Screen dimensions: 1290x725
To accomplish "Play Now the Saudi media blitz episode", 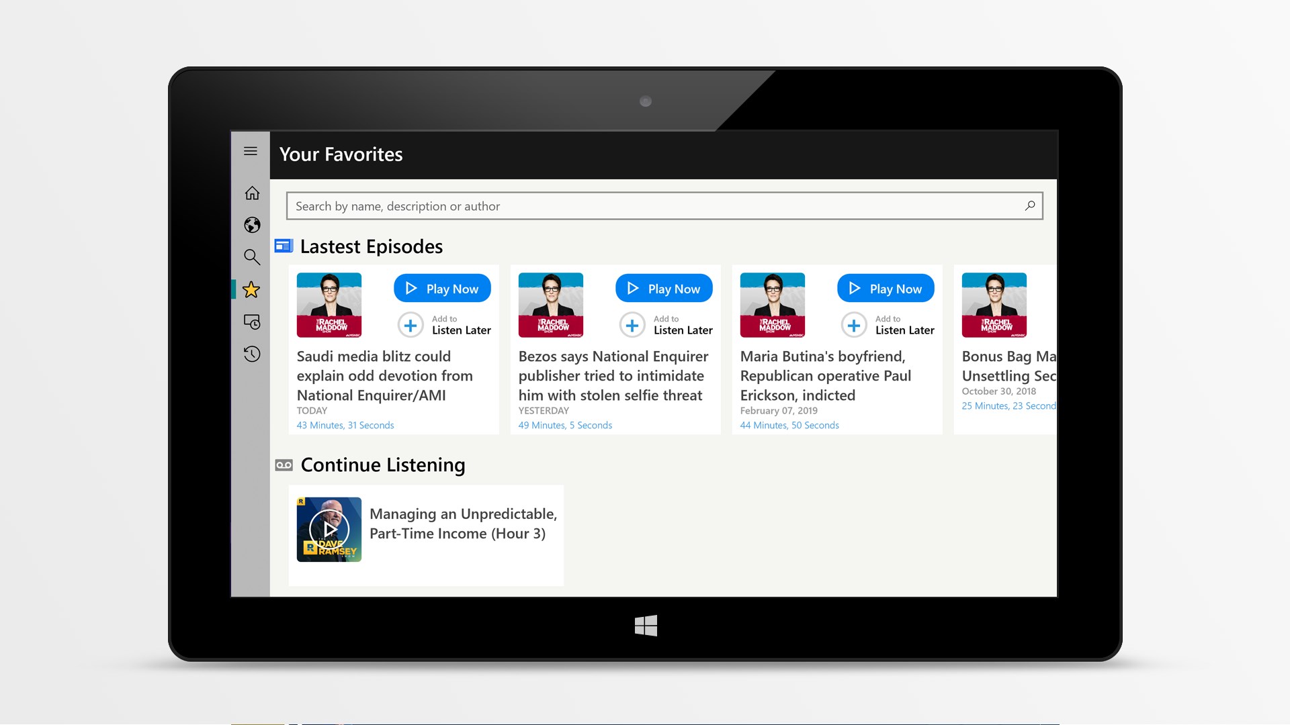I will [442, 289].
